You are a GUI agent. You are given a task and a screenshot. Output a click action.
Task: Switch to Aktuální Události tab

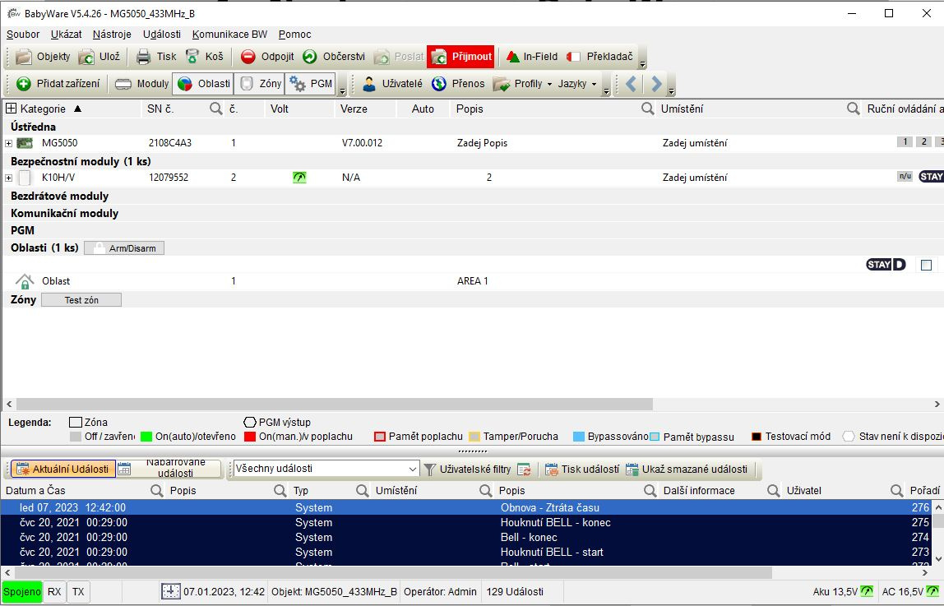click(x=61, y=469)
